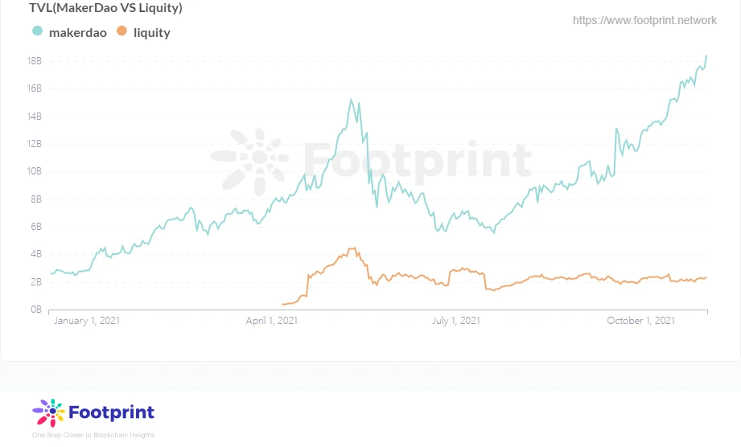
Task: Toggle the makerdao series legend label
Action: tap(78, 33)
